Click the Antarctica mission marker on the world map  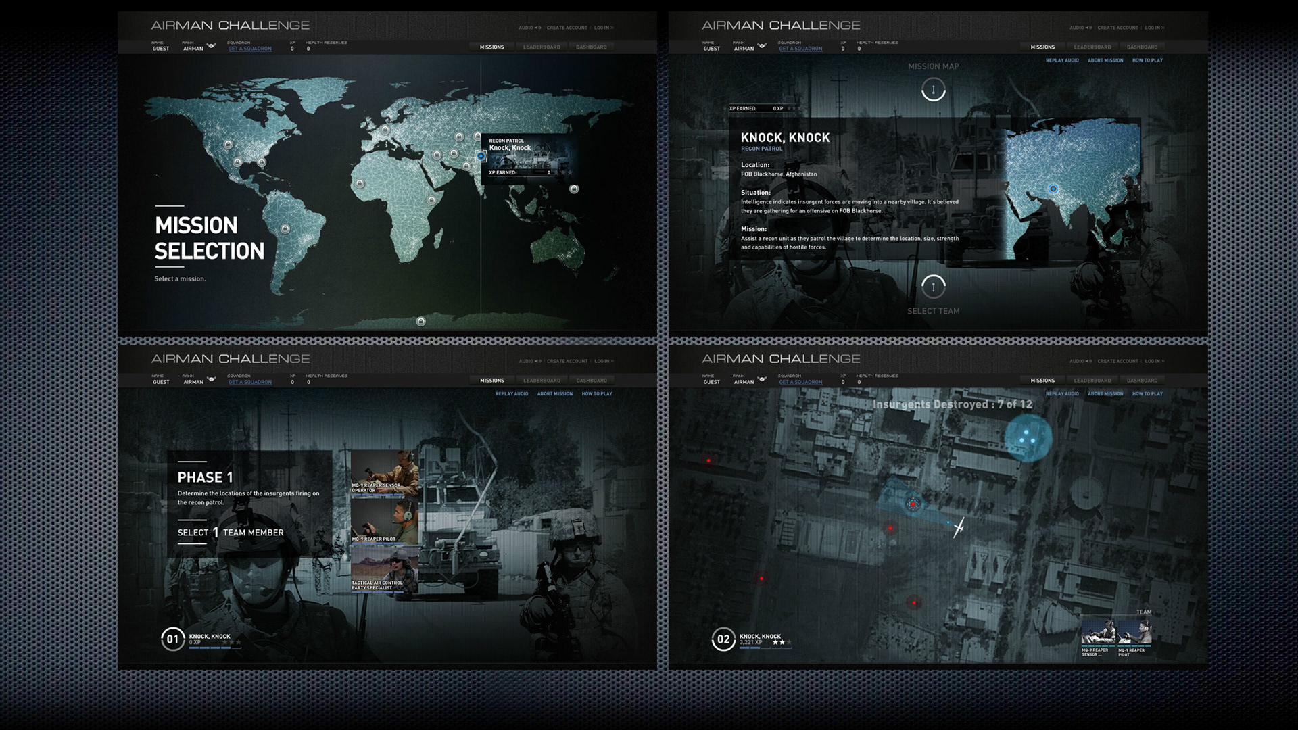420,322
